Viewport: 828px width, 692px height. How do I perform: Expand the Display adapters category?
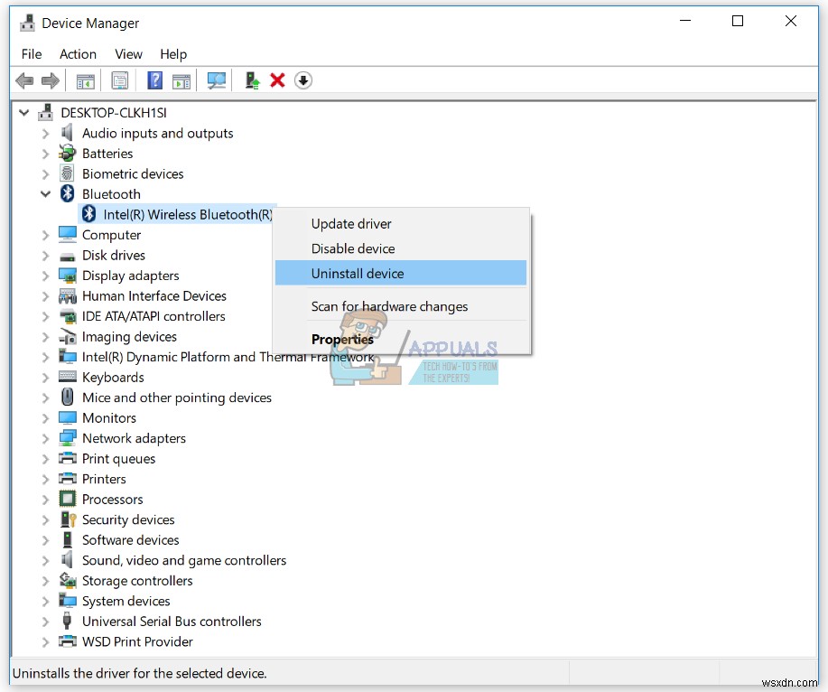[x=46, y=276]
